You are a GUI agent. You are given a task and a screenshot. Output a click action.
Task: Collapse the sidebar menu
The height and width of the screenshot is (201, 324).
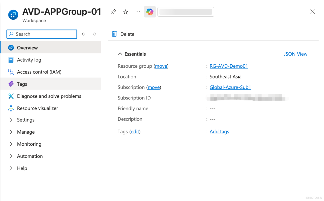point(94,34)
